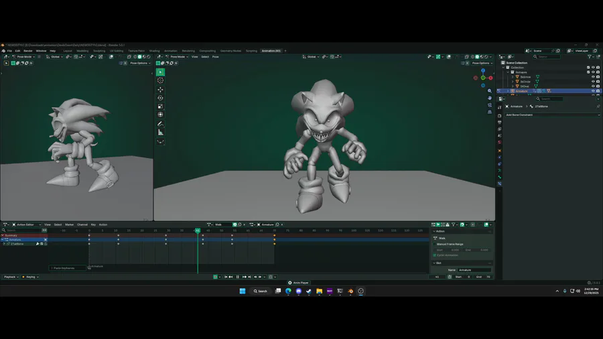
Task: Jump to last frame playback button
Action: tap(249, 277)
